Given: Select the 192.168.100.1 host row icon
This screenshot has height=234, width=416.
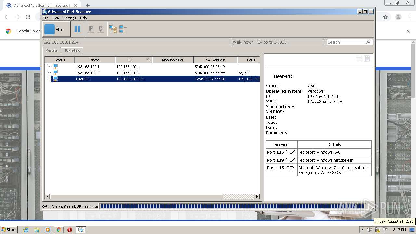Looking at the screenshot, I should coord(55,66).
